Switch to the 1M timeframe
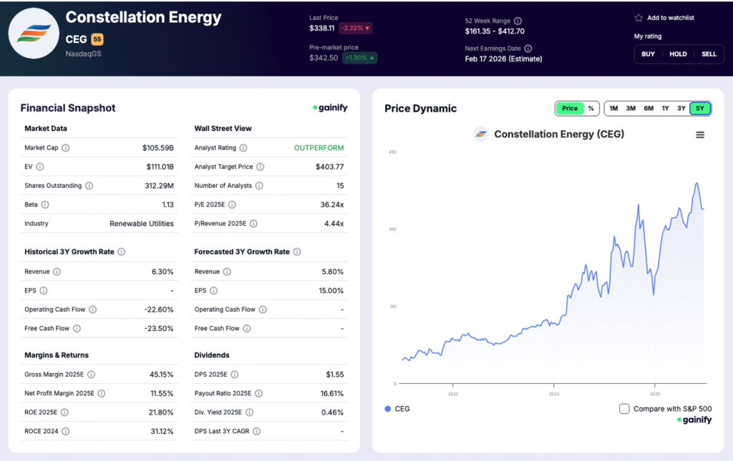Image resolution: width=733 pixels, height=461 pixels. coord(613,108)
